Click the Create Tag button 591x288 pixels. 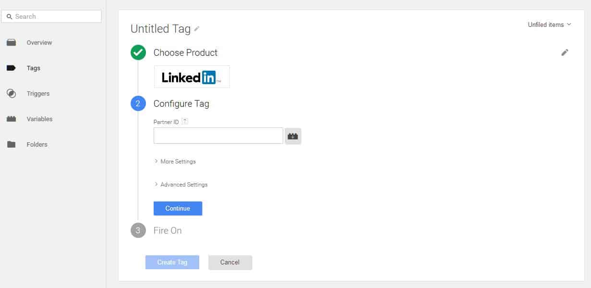[172, 262]
